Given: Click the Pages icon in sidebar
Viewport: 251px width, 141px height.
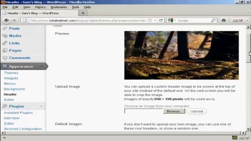Looking at the screenshot, I should pos(5,51).
